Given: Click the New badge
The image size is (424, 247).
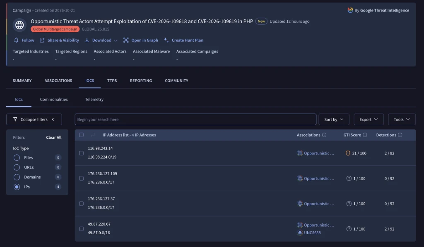Looking at the screenshot, I should pyautogui.click(x=261, y=21).
